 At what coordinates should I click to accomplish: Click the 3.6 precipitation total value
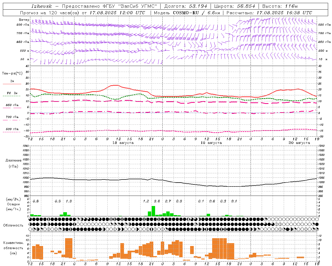(x=157, y=201)
